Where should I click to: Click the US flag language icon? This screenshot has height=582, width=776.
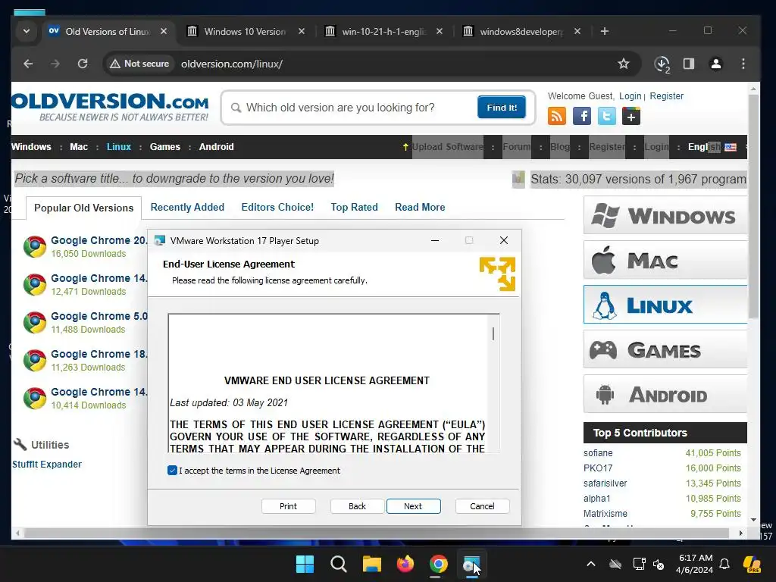pyautogui.click(x=731, y=147)
